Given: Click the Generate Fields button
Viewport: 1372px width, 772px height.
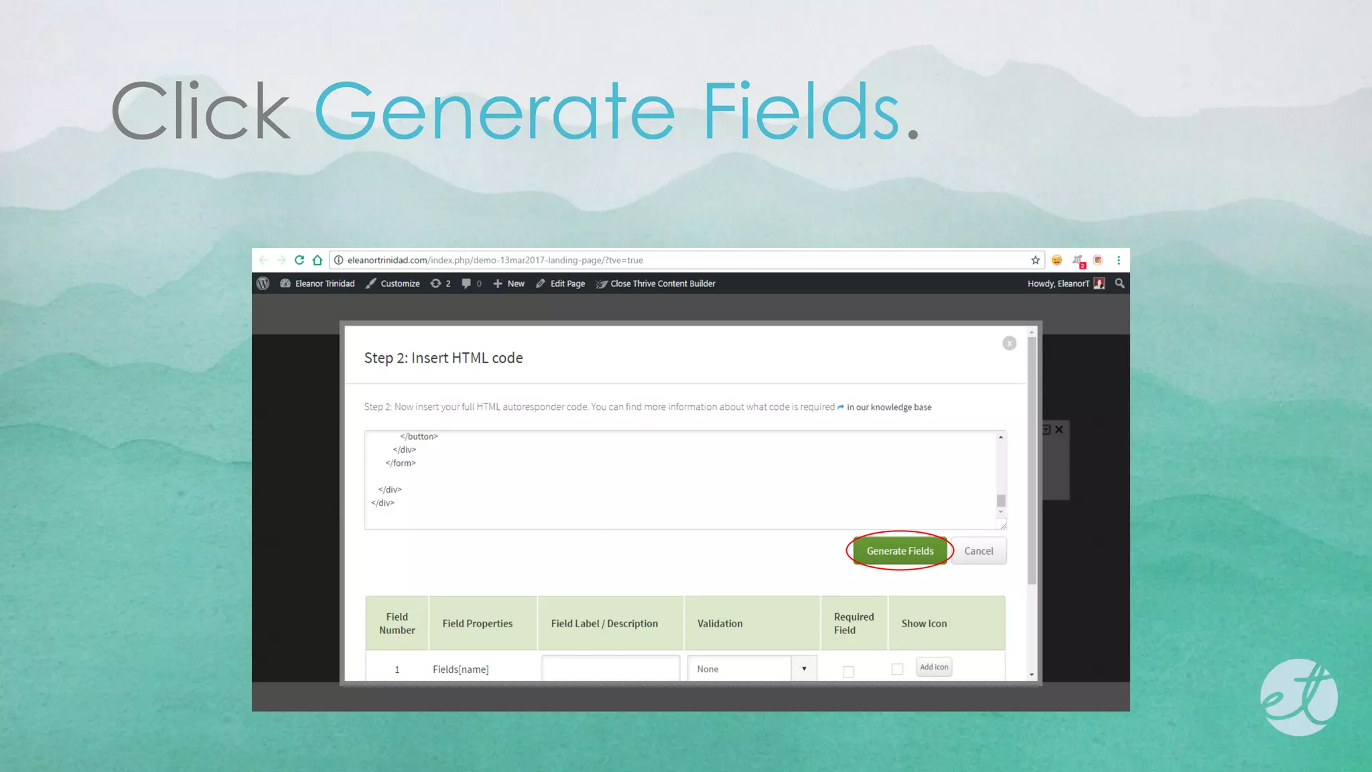Looking at the screenshot, I should pos(900,551).
